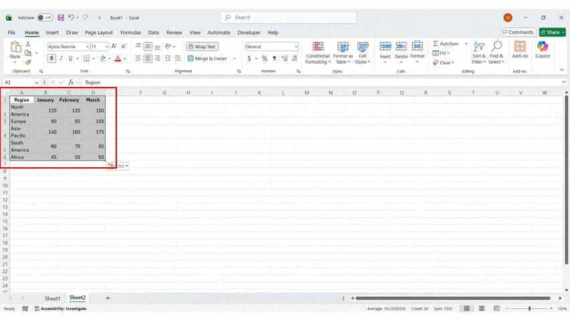Open Font settings dialog launcher
570x321 pixels.
pyautogui.click(x=128, y=72)
